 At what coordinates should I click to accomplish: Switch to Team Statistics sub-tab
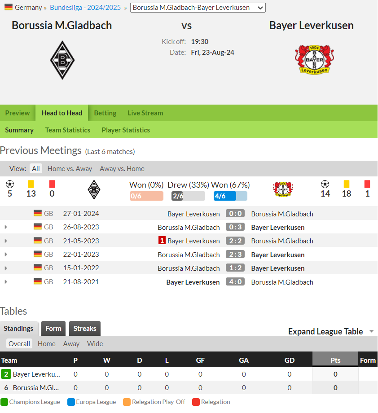(x=68, y=130)
